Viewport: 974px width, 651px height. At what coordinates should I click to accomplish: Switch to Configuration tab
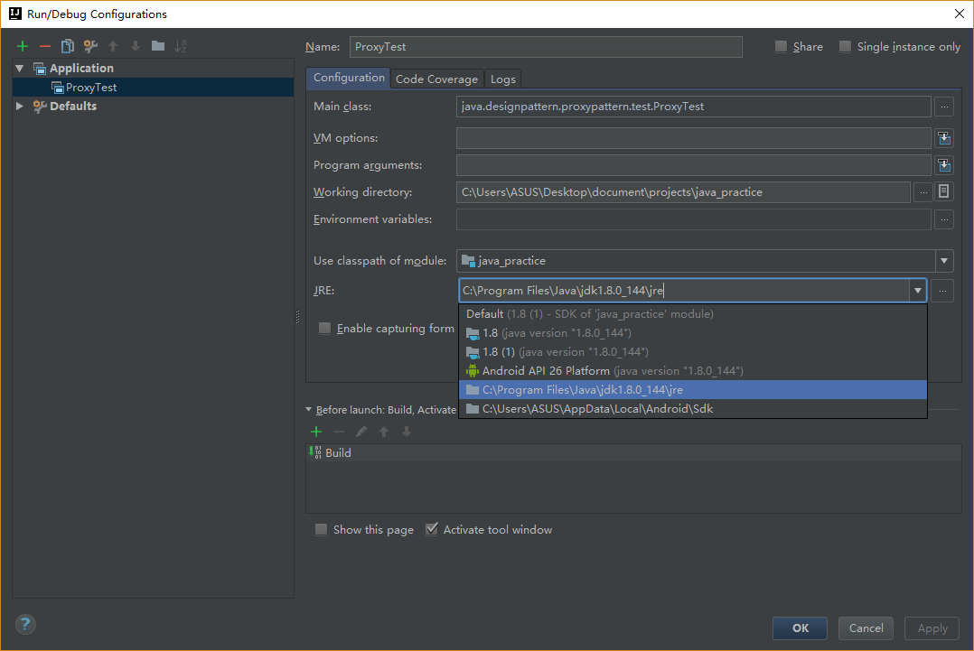tap(349, 78)
